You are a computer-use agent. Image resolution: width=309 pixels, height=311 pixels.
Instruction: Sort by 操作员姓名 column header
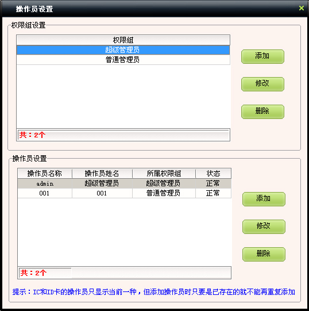pos(102,174)
